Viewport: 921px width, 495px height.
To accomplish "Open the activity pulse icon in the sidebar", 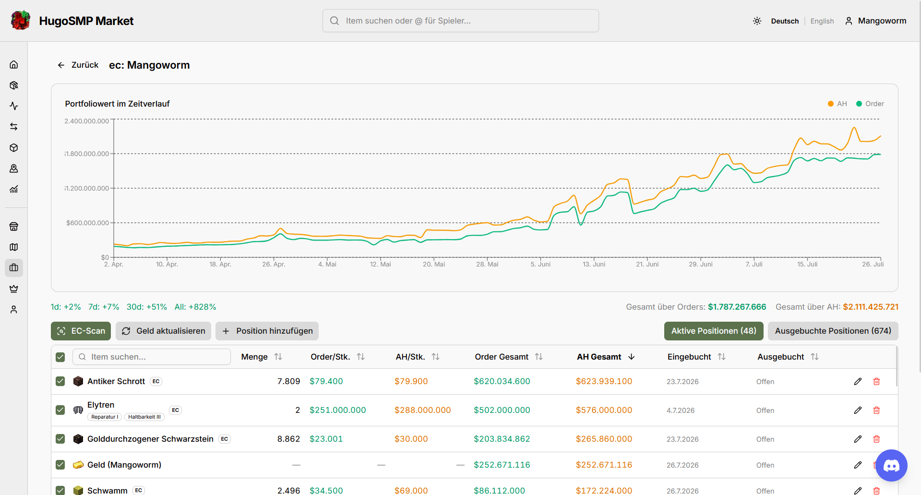I will tap(14, 106).
